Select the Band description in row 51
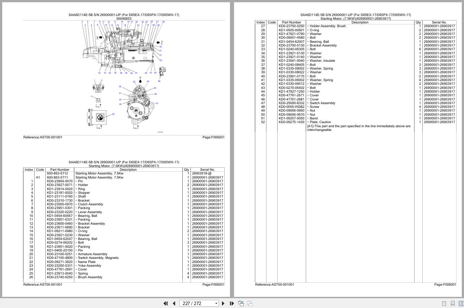Image resolution: width=464 pixels, height=308 pixels. coord(314,118)
